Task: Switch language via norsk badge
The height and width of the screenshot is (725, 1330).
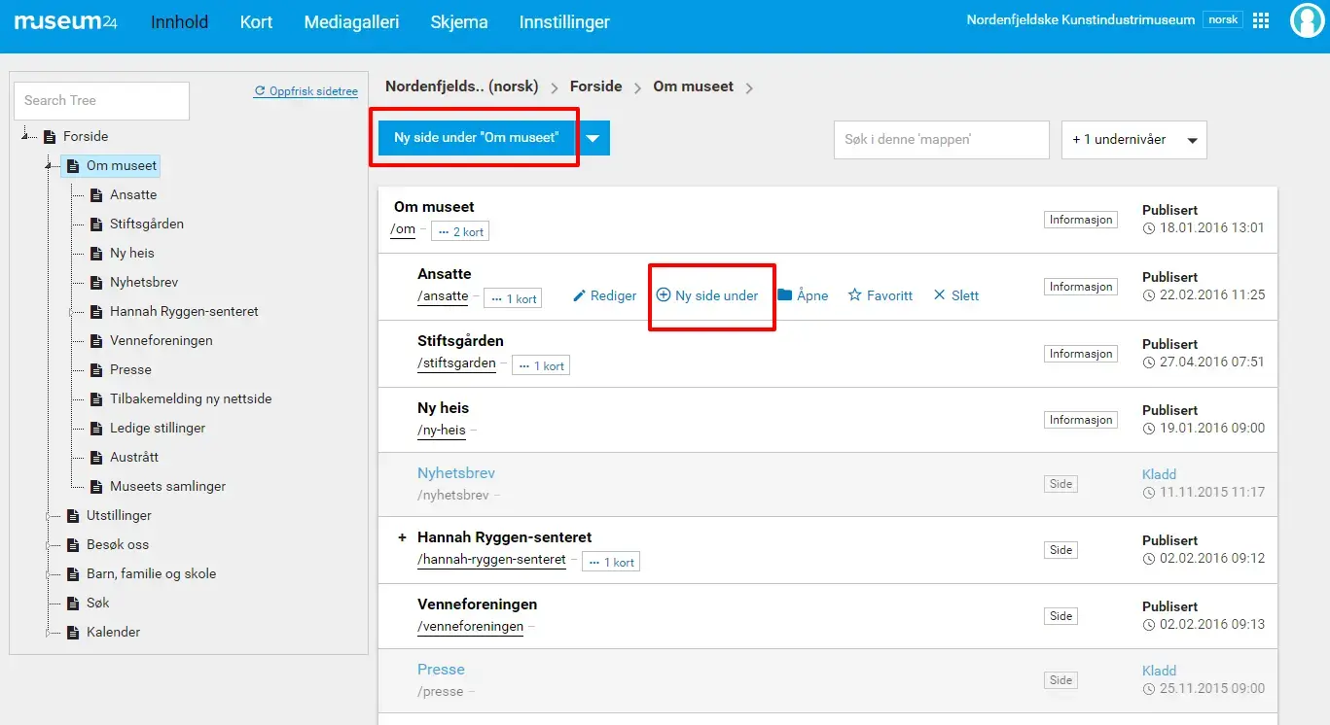Action: tap(1223, 19)
